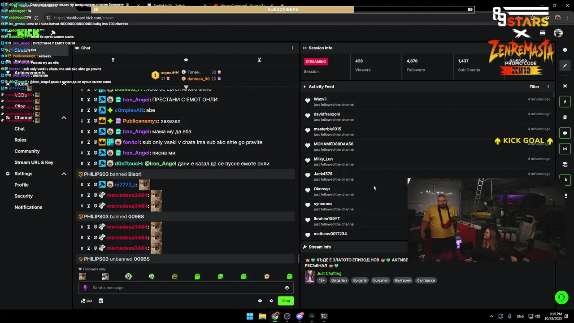Viewport: 574px width, 323px height.
Task: Delete c0mplexAR's "abe" message
Action: click(82, 110)
